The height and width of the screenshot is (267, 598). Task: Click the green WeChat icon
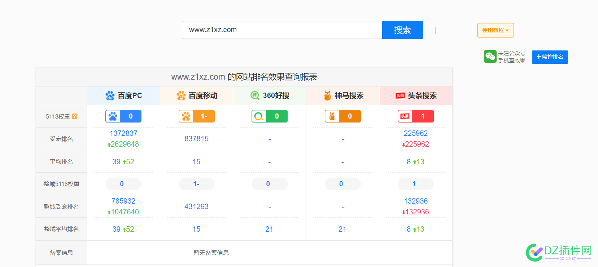pos(490,57)
